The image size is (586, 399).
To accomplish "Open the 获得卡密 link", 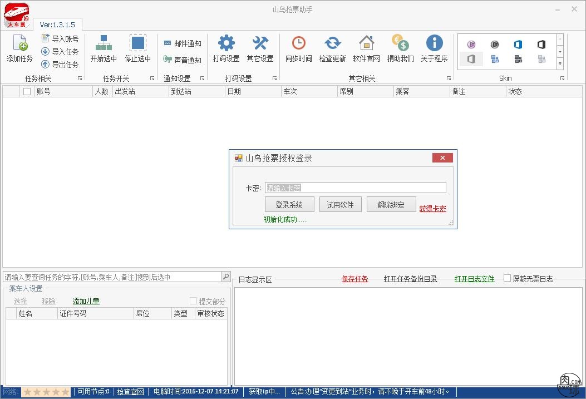I will [433, 209].
